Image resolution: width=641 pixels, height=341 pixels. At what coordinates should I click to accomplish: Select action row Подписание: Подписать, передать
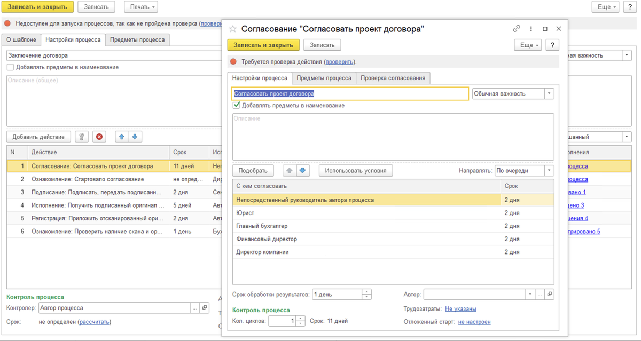pos(114,192)
